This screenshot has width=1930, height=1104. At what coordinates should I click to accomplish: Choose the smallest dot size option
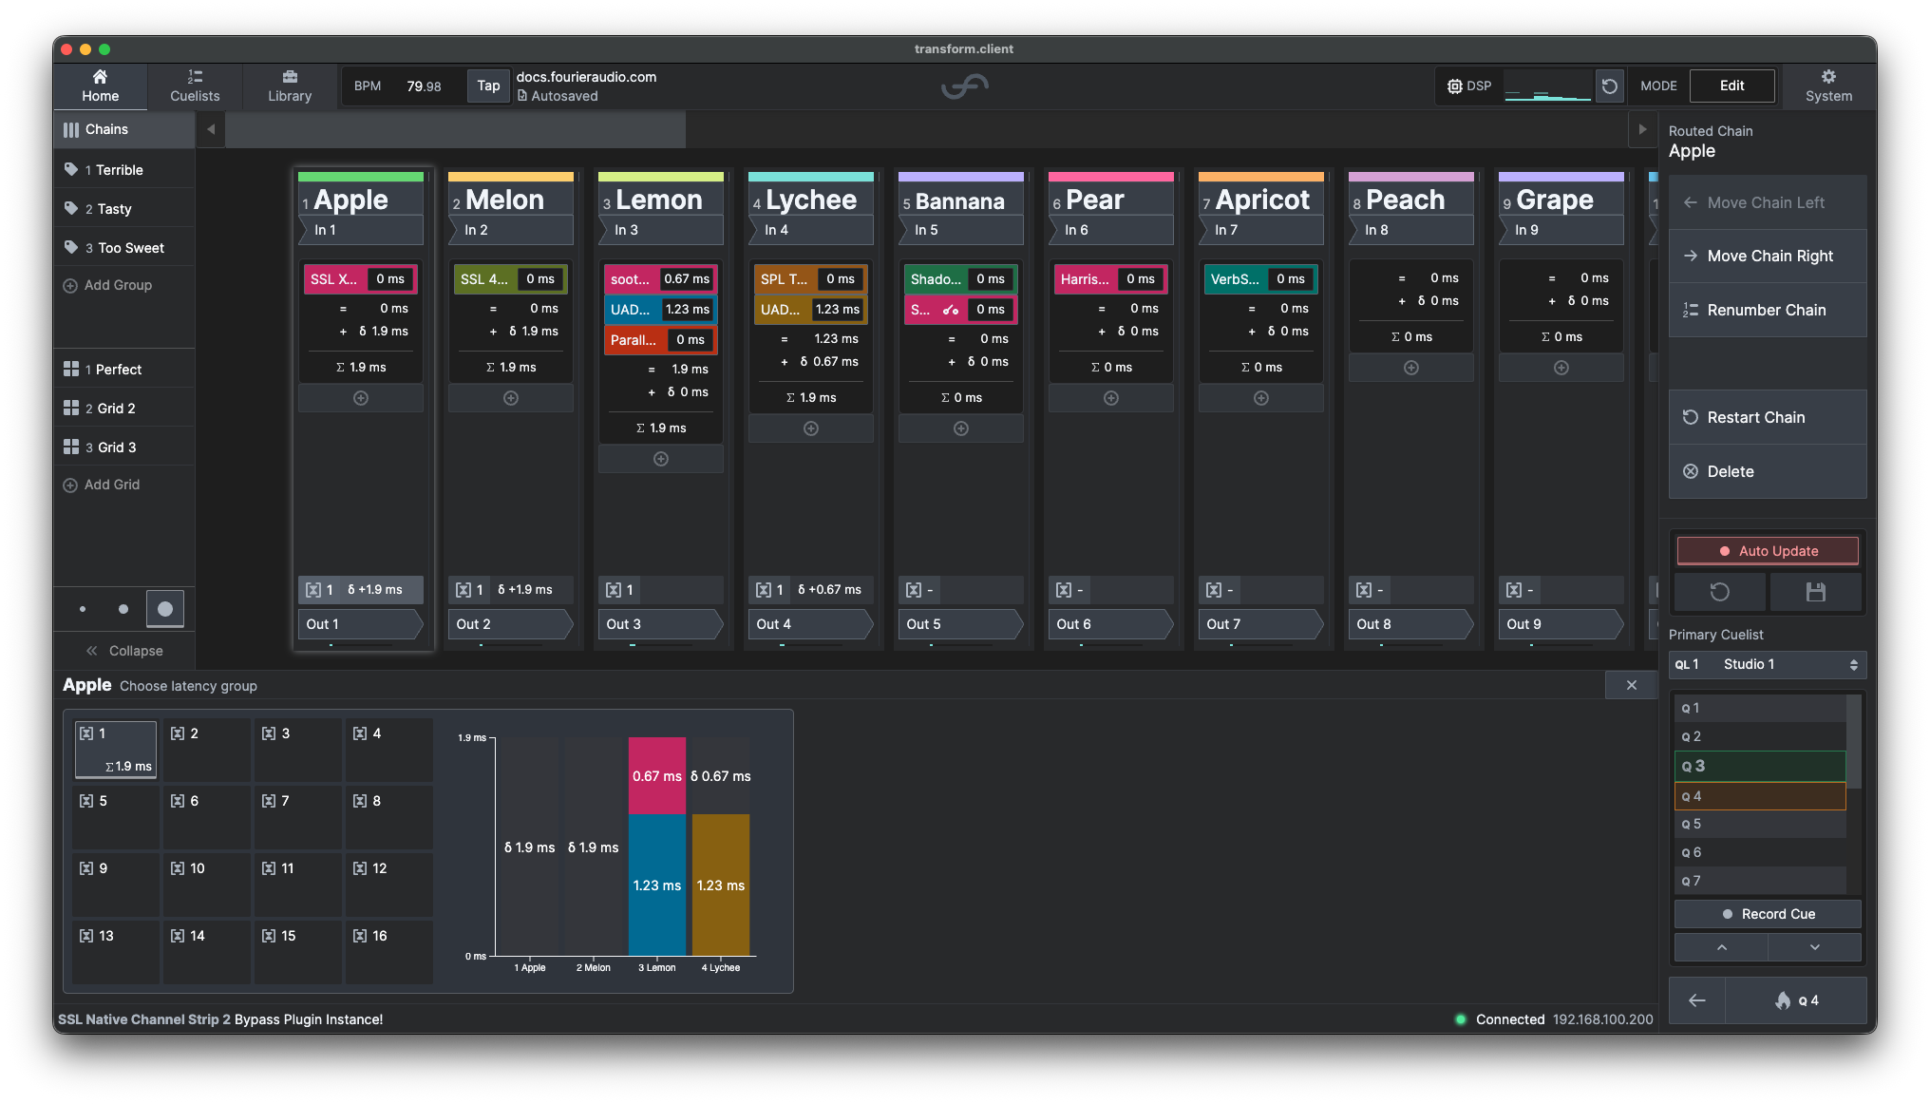(83, 609)
